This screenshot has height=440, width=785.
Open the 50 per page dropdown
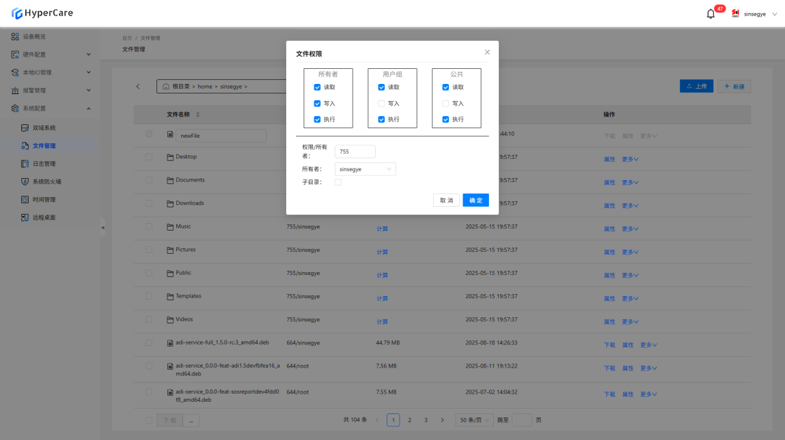(x=474, y=420)
